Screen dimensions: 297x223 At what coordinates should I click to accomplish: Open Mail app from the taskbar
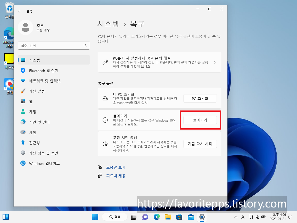191,217
